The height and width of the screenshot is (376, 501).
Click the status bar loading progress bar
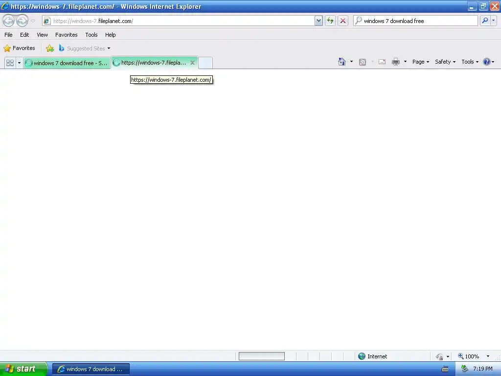262,356
